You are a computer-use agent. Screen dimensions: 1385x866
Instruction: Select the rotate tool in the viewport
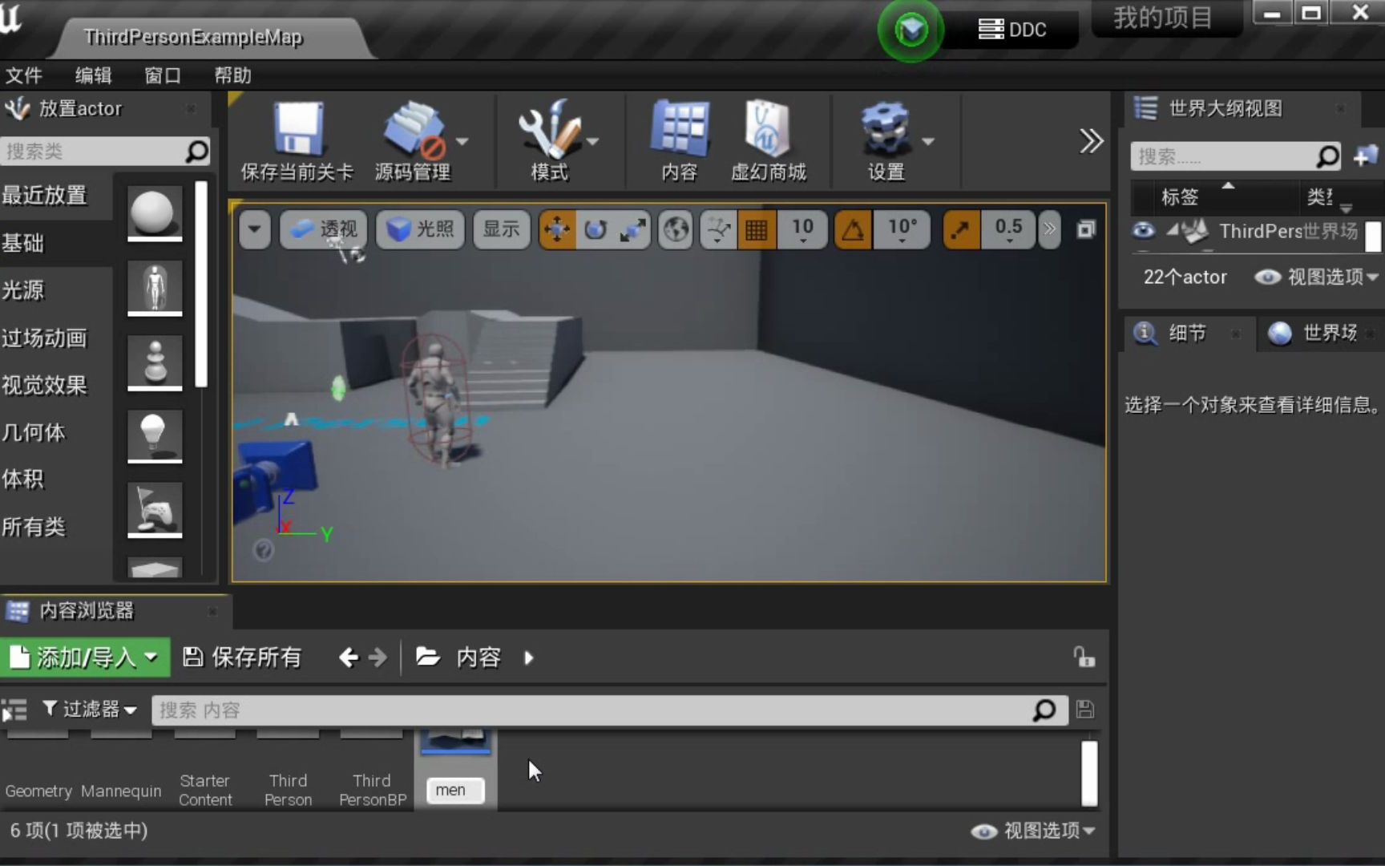click(x=595, y=230)
